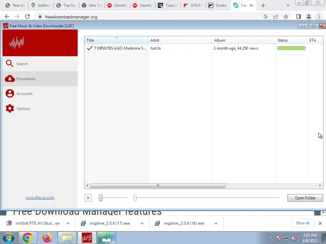The image size is (326, 244).
Task: Click the green status progress bar
Action: coord(292,48)
